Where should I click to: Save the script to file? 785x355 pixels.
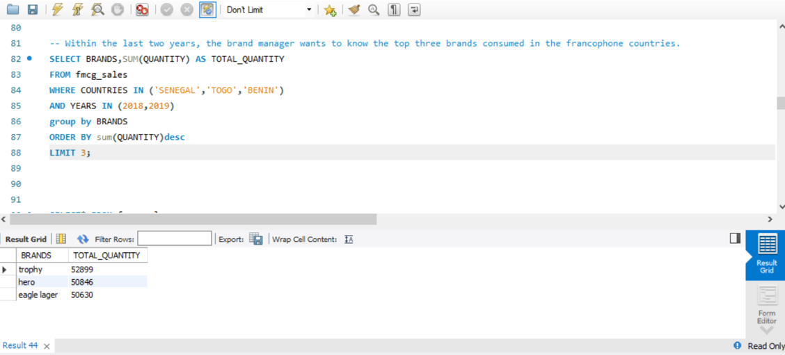[x=33, y=10]
